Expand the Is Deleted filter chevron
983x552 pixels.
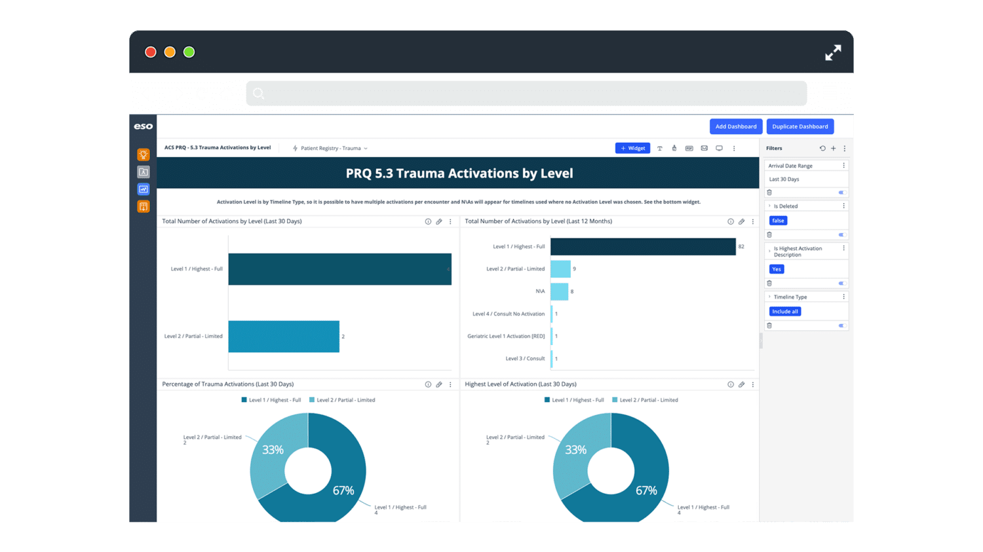(x=769, y=206)
